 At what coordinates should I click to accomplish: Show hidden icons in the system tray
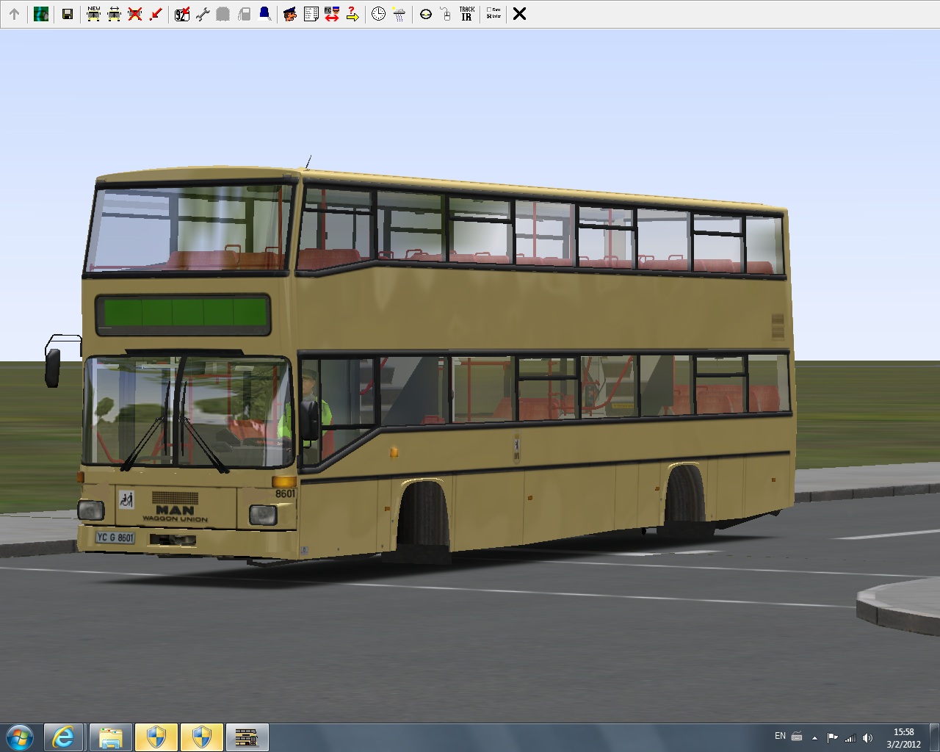click(x=814, y=737)
